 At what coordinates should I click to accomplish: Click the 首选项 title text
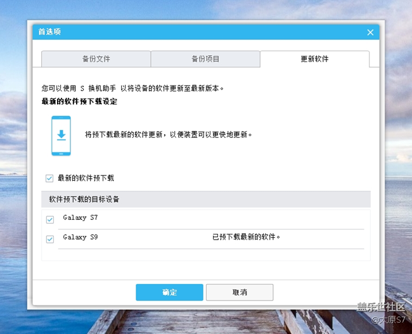click(49, 32)
